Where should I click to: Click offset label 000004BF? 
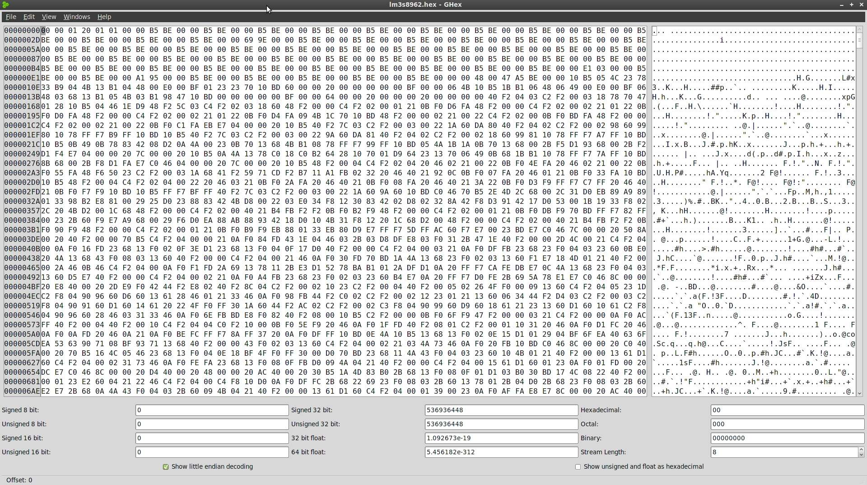[22, 287]
